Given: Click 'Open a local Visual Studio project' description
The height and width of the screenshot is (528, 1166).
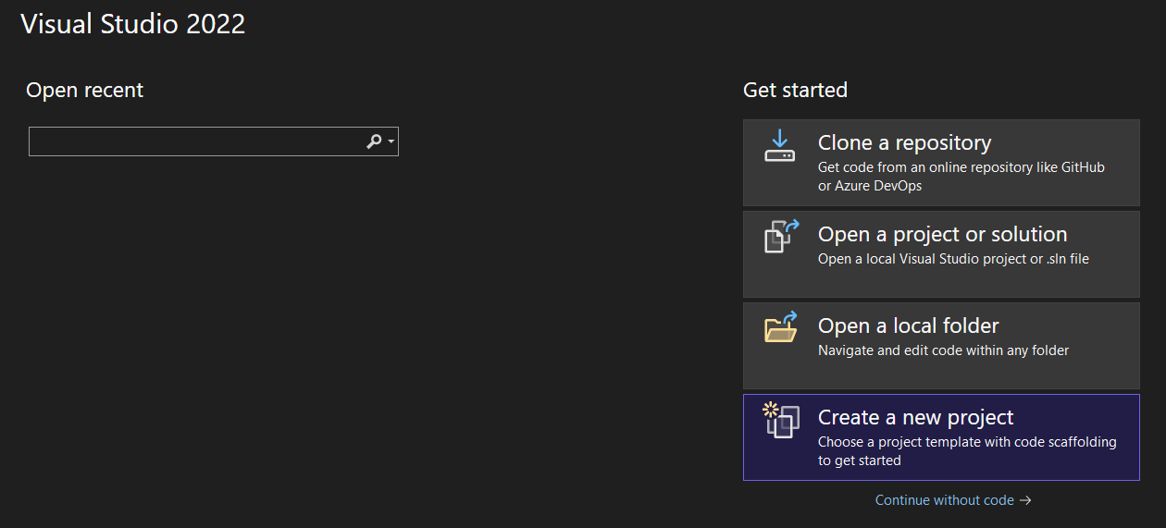Looking at the screenshot, I should tap(953, 259).
